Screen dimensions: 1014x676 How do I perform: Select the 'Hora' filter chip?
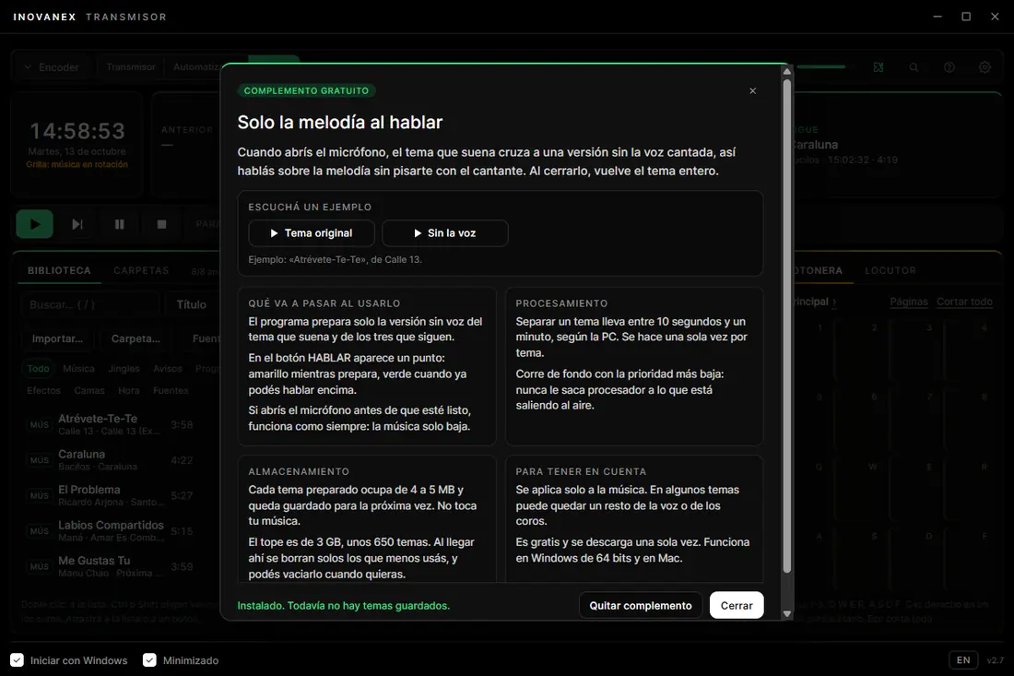pos(129,391)
